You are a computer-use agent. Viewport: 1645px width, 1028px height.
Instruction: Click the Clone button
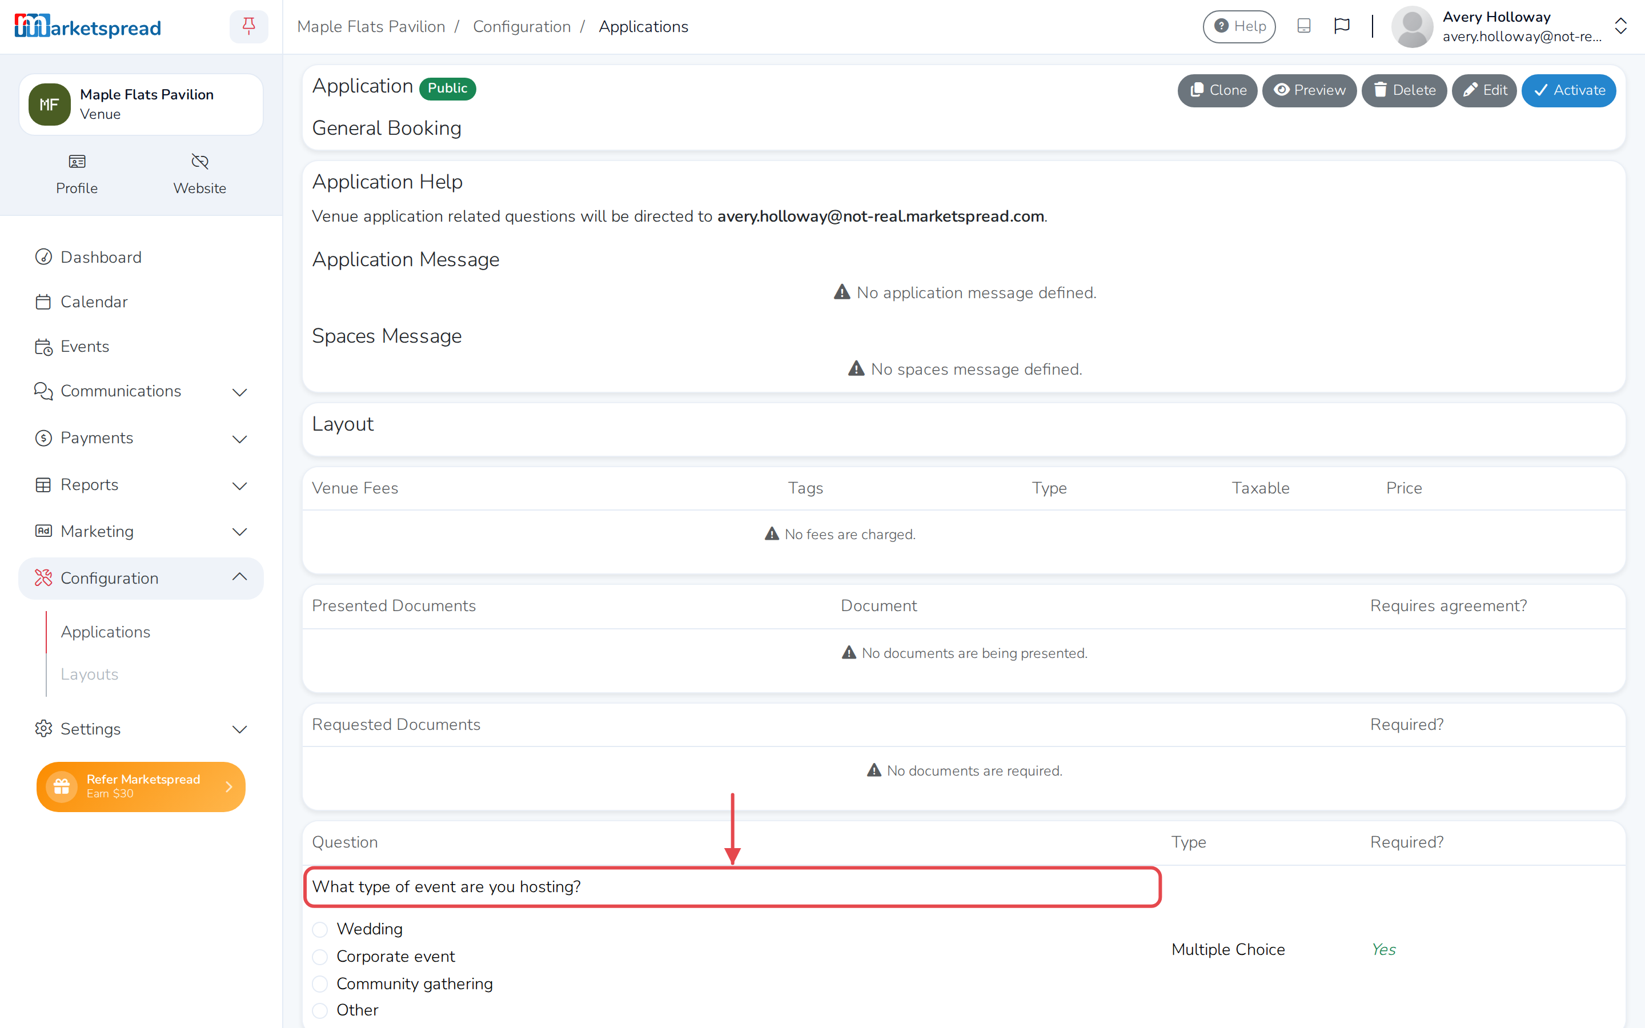[1217, 90]
